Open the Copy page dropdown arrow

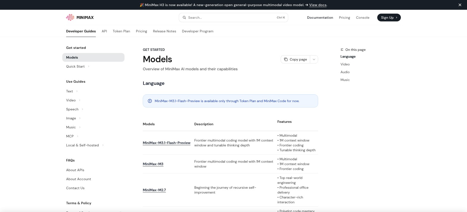[314, 59]
